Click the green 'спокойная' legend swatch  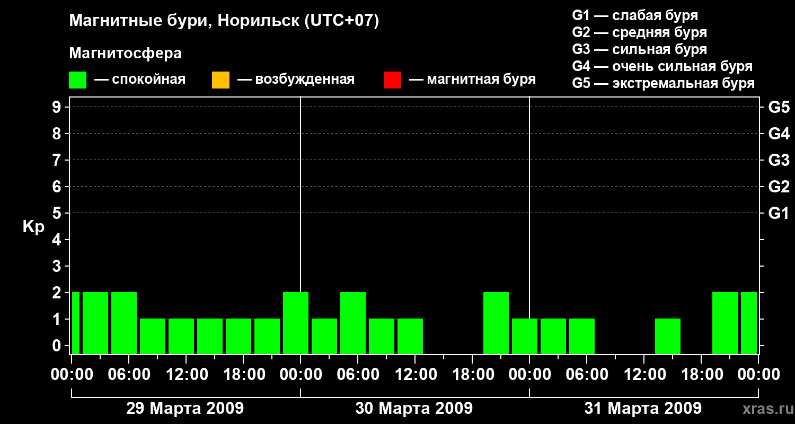tap(78, 80)
